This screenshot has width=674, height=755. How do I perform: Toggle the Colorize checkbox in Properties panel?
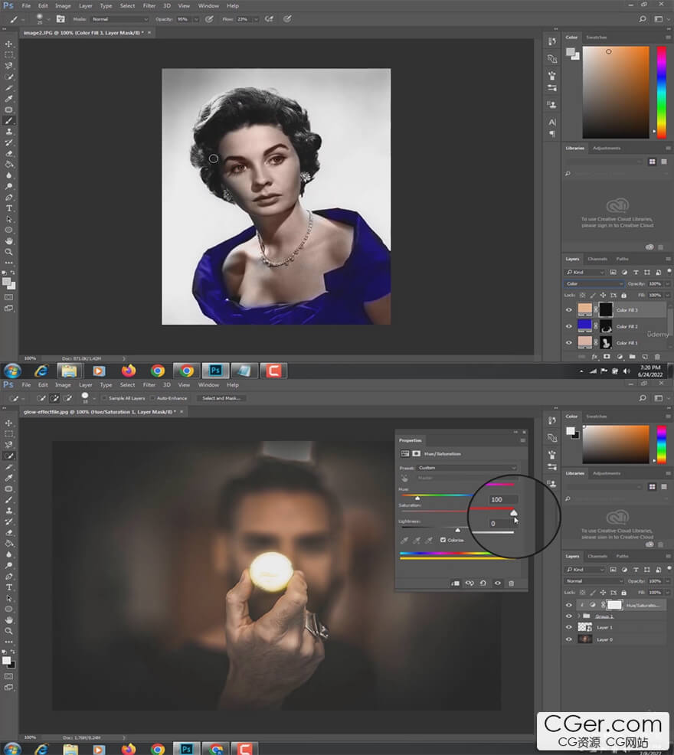443,540
